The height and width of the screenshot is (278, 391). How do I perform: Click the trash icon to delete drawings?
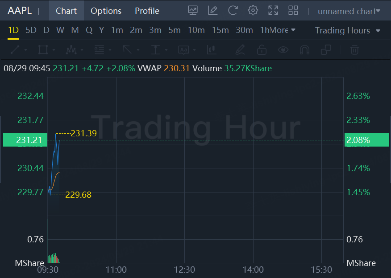[x=354, y=49]
